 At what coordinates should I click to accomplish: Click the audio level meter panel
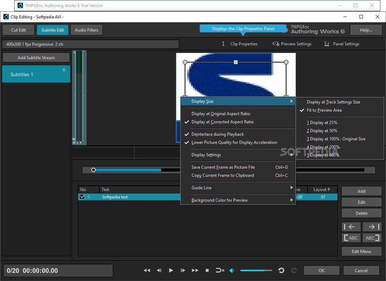pyautogui.click(x=79, y=97)
